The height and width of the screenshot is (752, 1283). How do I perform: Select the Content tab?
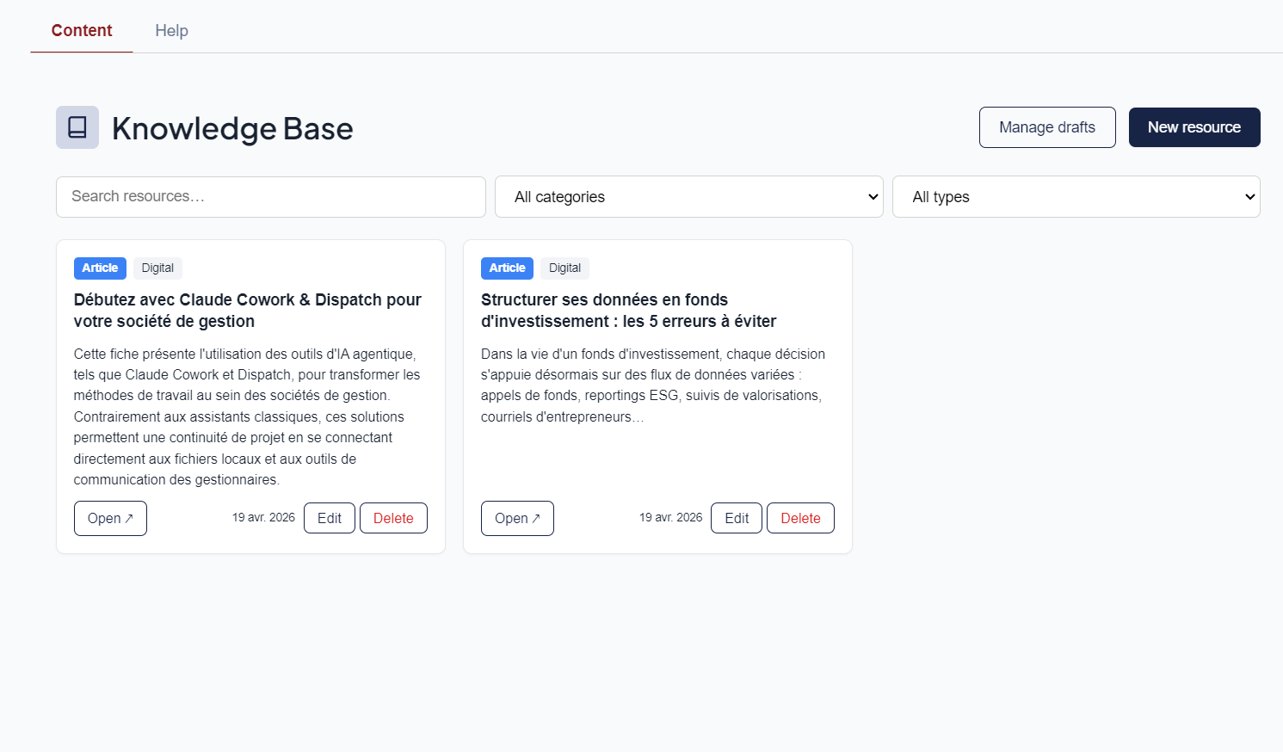click(x=81, y=30)
